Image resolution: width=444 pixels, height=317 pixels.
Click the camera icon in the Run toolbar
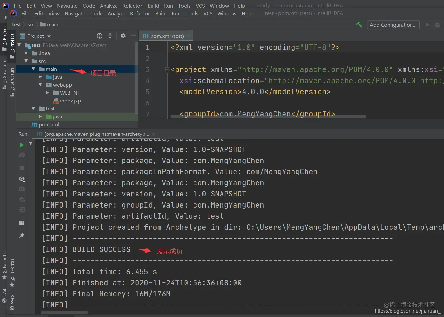pyautogui.click(x=22, y=189)
